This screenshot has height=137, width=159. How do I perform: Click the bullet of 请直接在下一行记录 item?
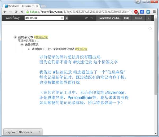29,49
